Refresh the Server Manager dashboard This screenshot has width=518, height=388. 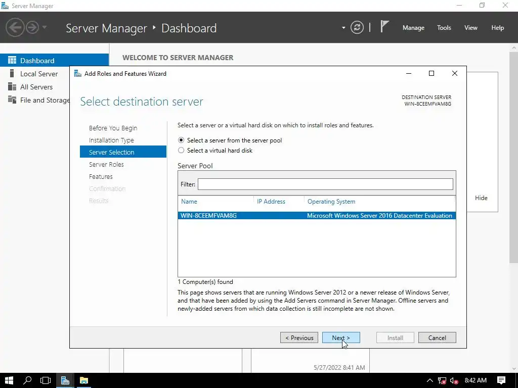point(357,27)
